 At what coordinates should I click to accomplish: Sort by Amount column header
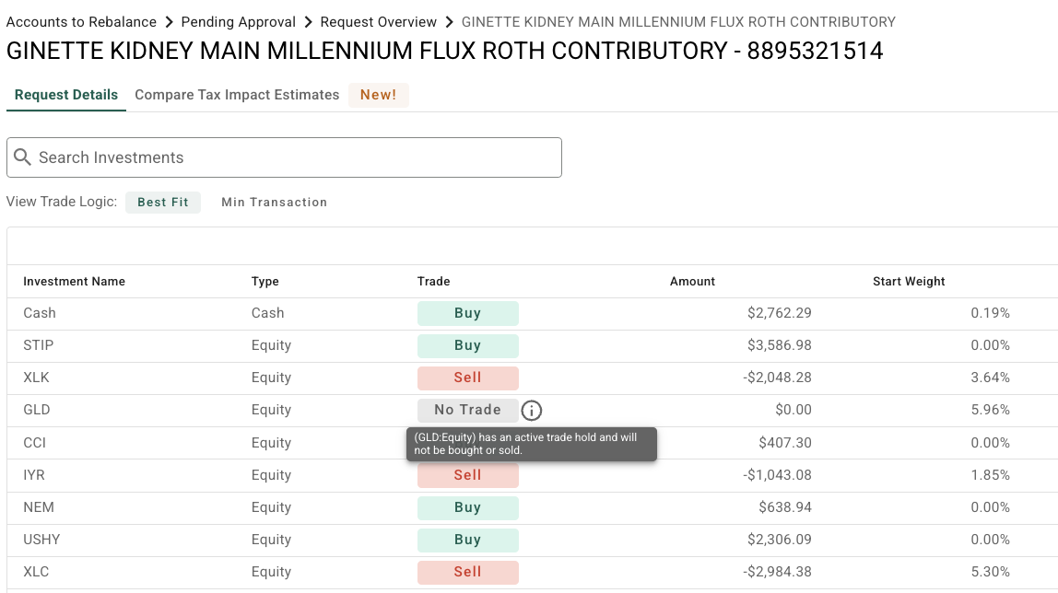[x=692, y=282]
